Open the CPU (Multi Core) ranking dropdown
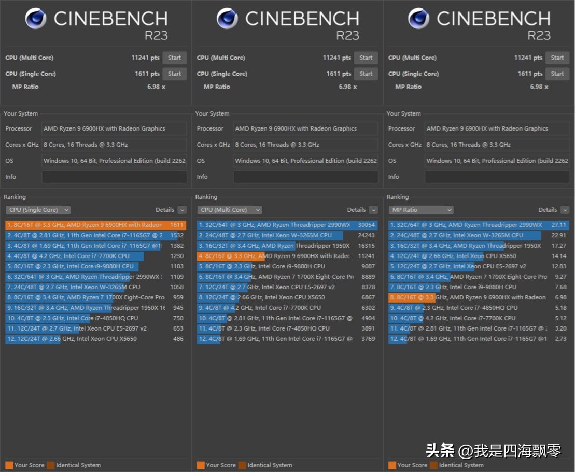 click(229, 210)
